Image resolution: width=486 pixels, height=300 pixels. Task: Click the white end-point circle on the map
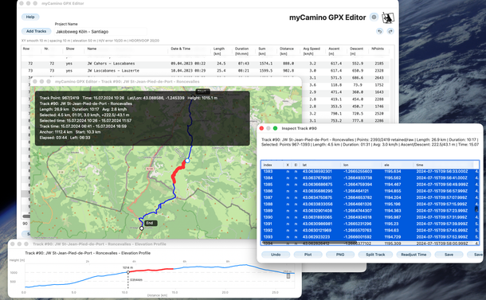[142, 228]
